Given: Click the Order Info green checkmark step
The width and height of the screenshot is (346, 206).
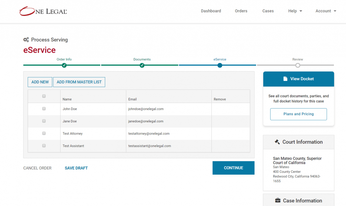Looking at the screenshot, I should [x=64, y=65].
